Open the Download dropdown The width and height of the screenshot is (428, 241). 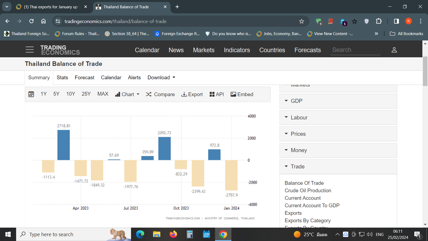[x=161, y=78]
